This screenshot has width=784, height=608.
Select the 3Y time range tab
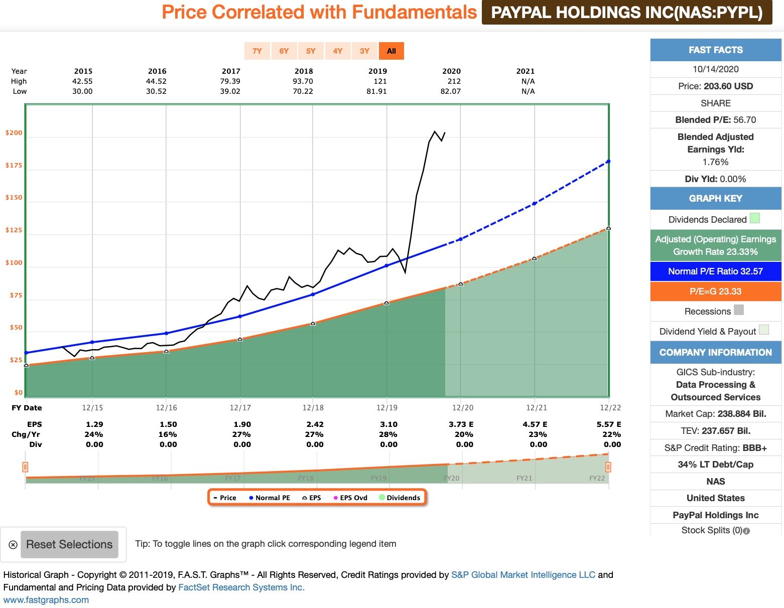(x=364, y=51)
